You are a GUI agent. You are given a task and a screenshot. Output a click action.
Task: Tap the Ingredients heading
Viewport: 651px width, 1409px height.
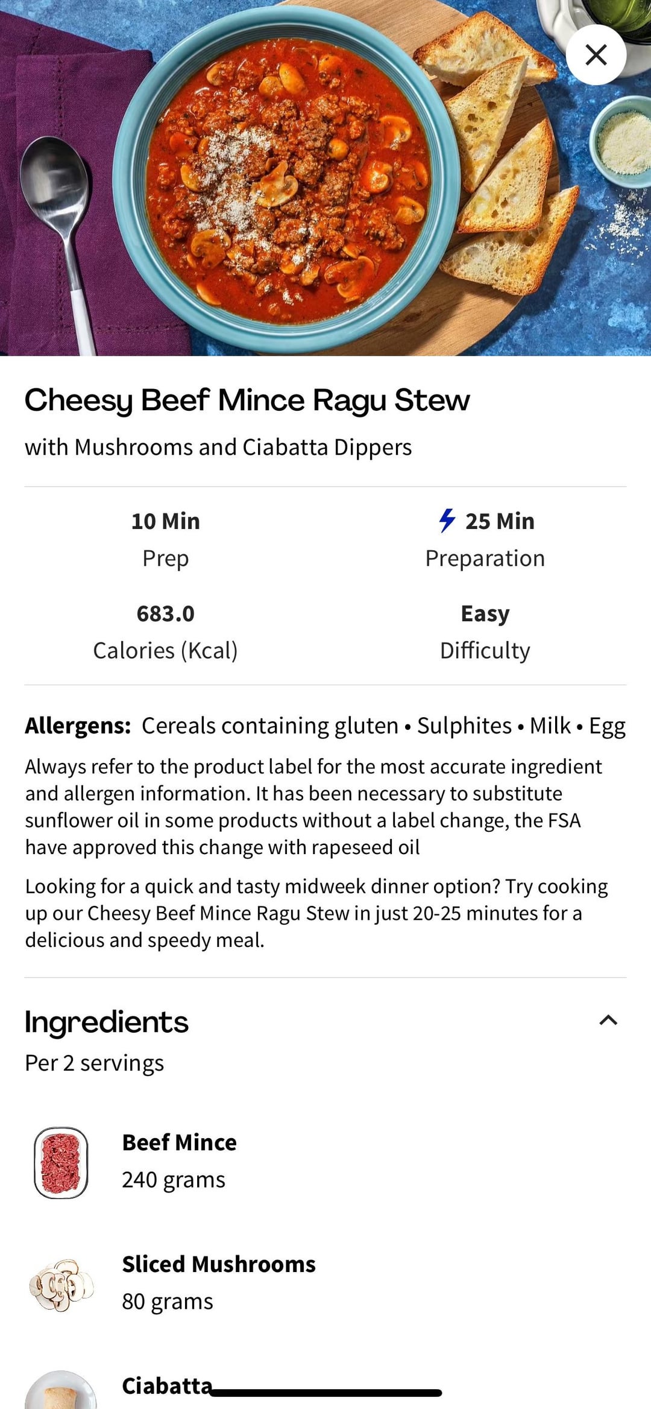(x=107, y=1022)
